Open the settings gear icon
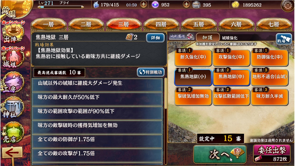The width and height of the screenshot is (295, 166). (288, 6)
